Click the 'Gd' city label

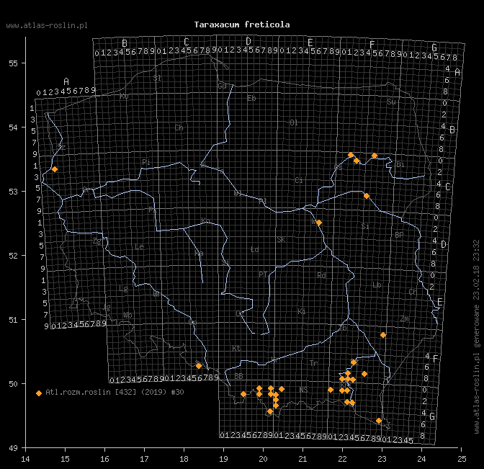[x=223, y=86]
